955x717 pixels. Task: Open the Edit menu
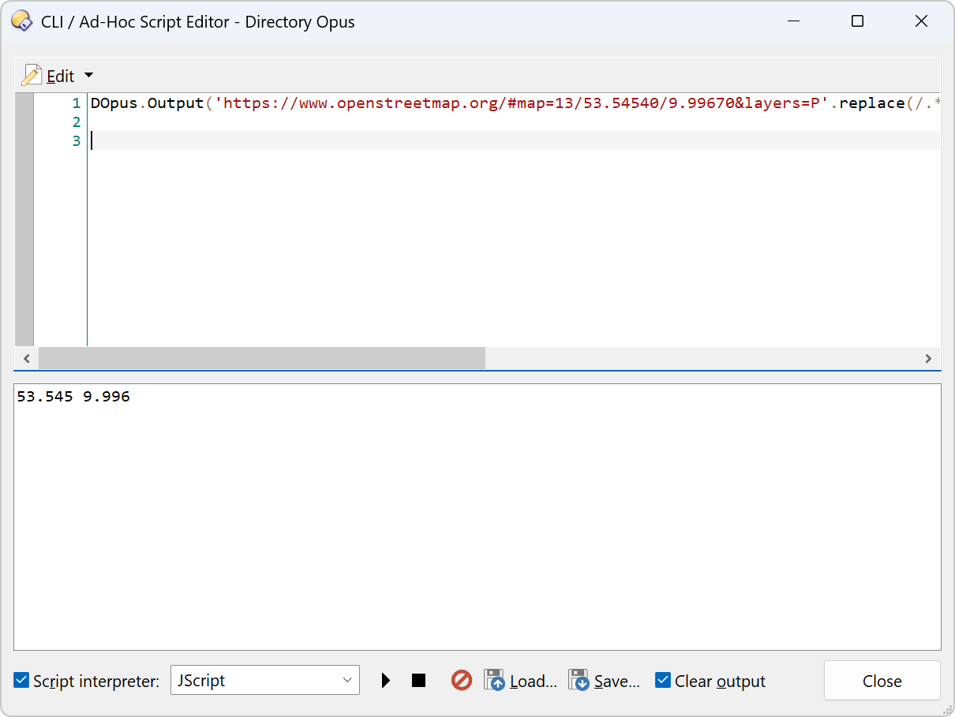(61, 76)
